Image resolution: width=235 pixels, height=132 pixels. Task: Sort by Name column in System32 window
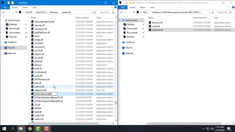(33, 18)
